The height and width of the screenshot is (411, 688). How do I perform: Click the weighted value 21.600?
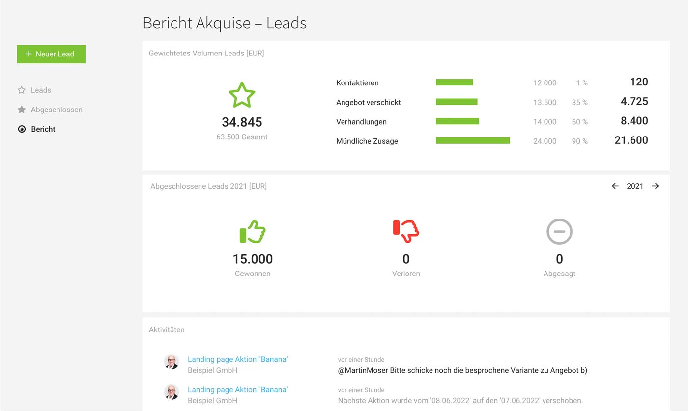(631, 140)
